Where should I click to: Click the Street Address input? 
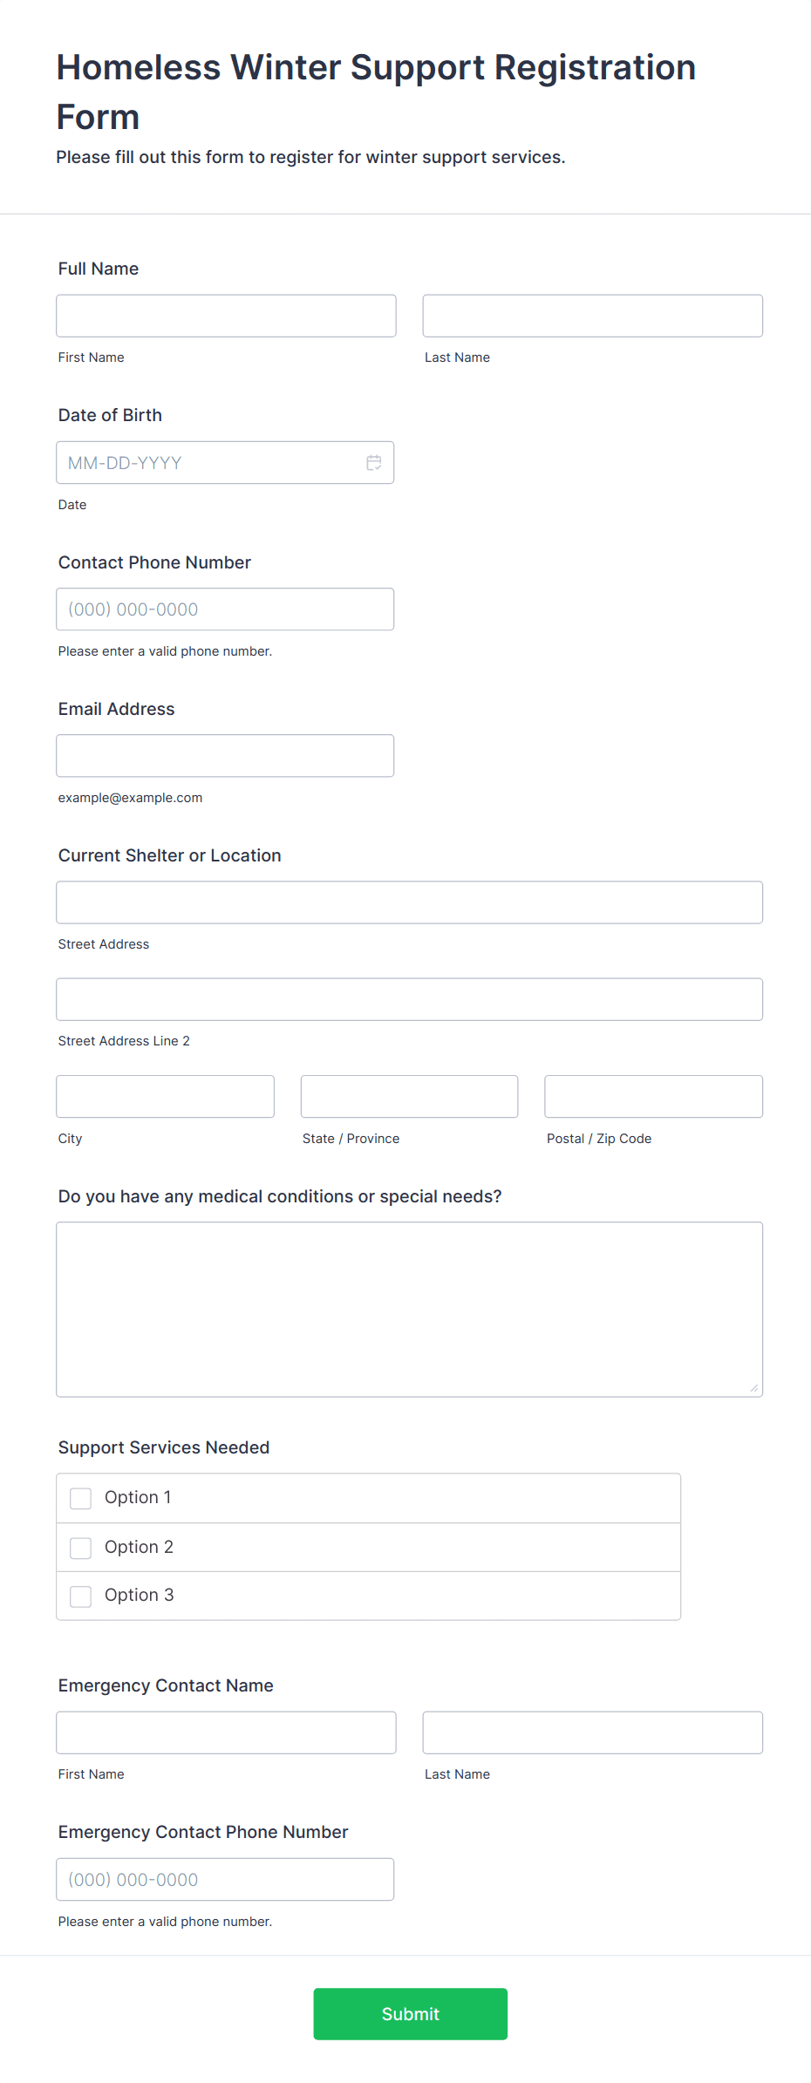tap(409, 902)
